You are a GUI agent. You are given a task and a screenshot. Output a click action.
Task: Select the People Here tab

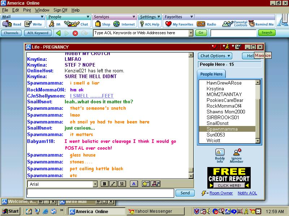211,74
